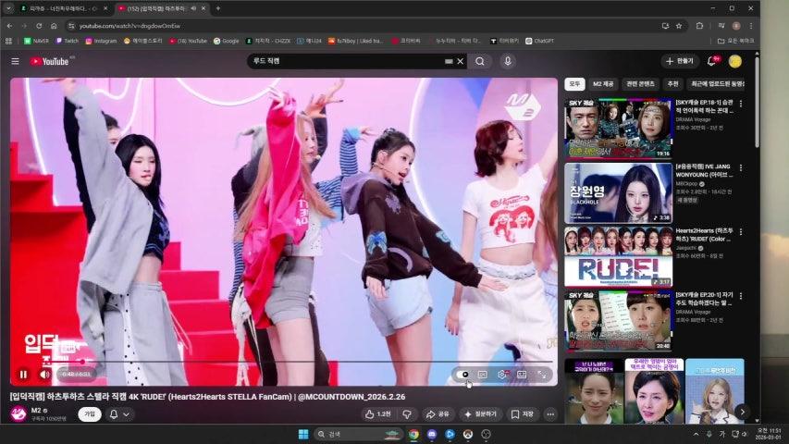Image resolution: width=789 pixels, height=444 pixels.
Task: Toggle the autoplay switch in the player
Action: click(463, 375)
